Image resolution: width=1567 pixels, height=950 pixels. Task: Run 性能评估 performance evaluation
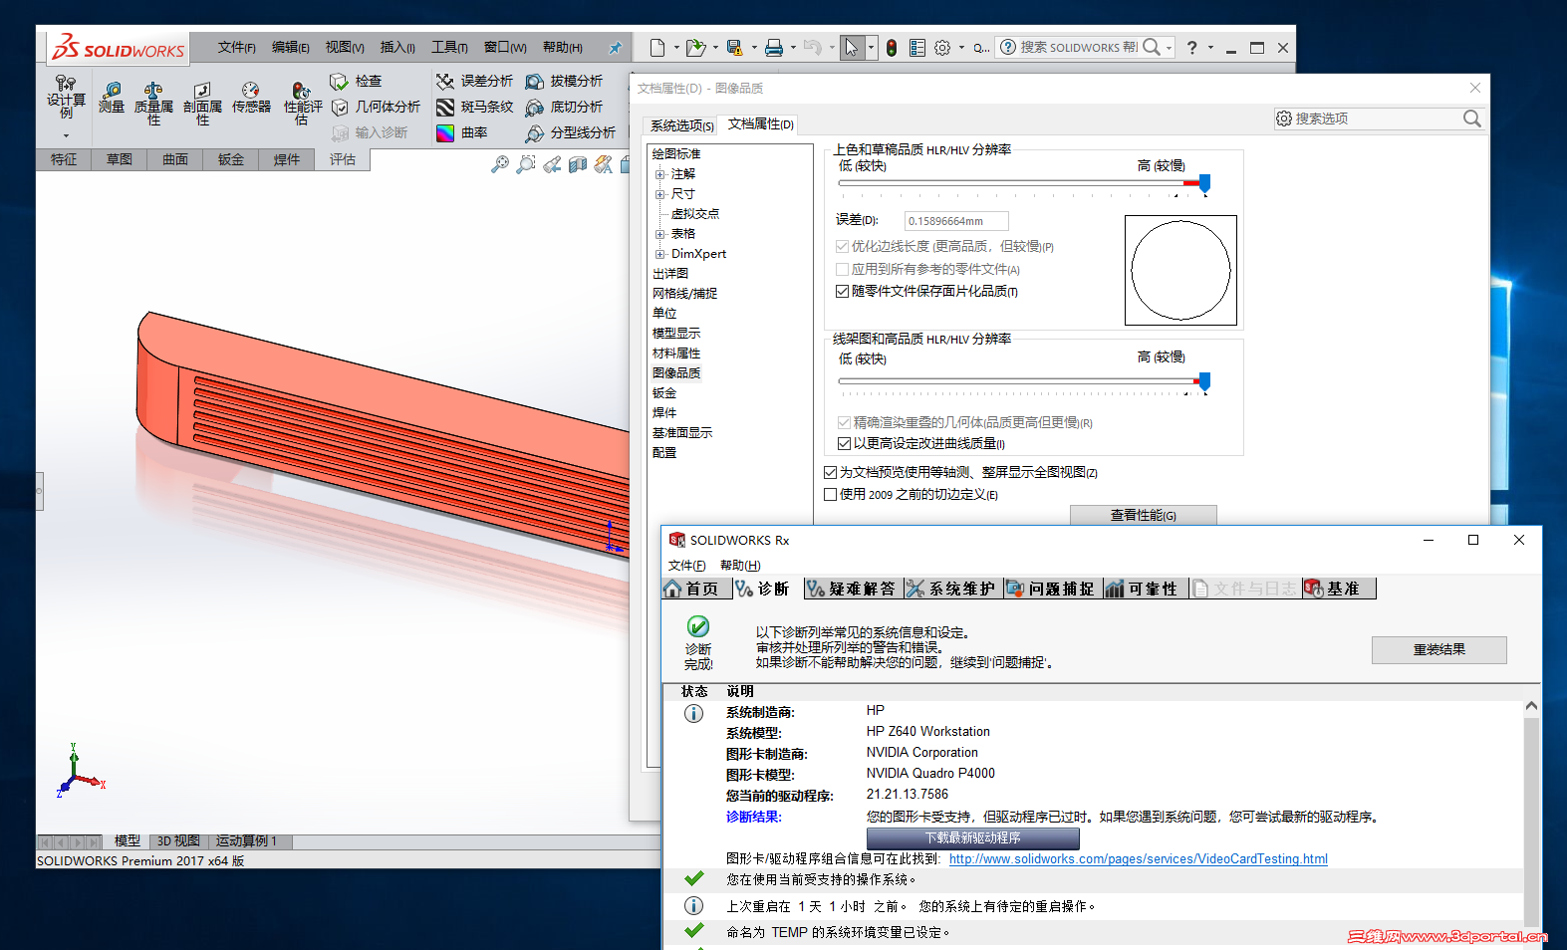coord(303,104)
